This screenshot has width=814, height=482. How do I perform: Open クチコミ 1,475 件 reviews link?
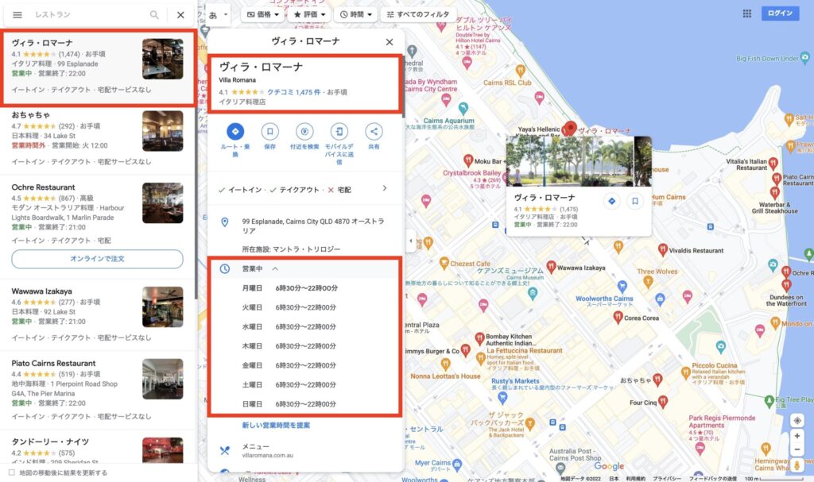point(294,92)
